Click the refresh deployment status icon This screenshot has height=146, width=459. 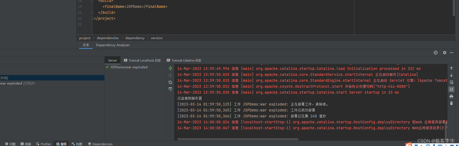170,82
